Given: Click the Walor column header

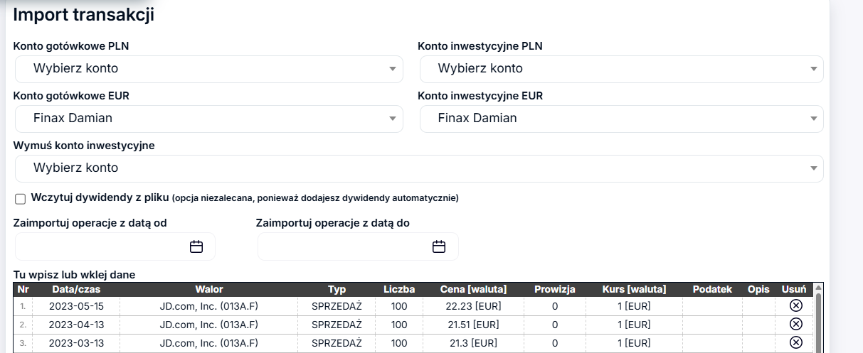Looking at the screenshot, I should click(209, 289).
